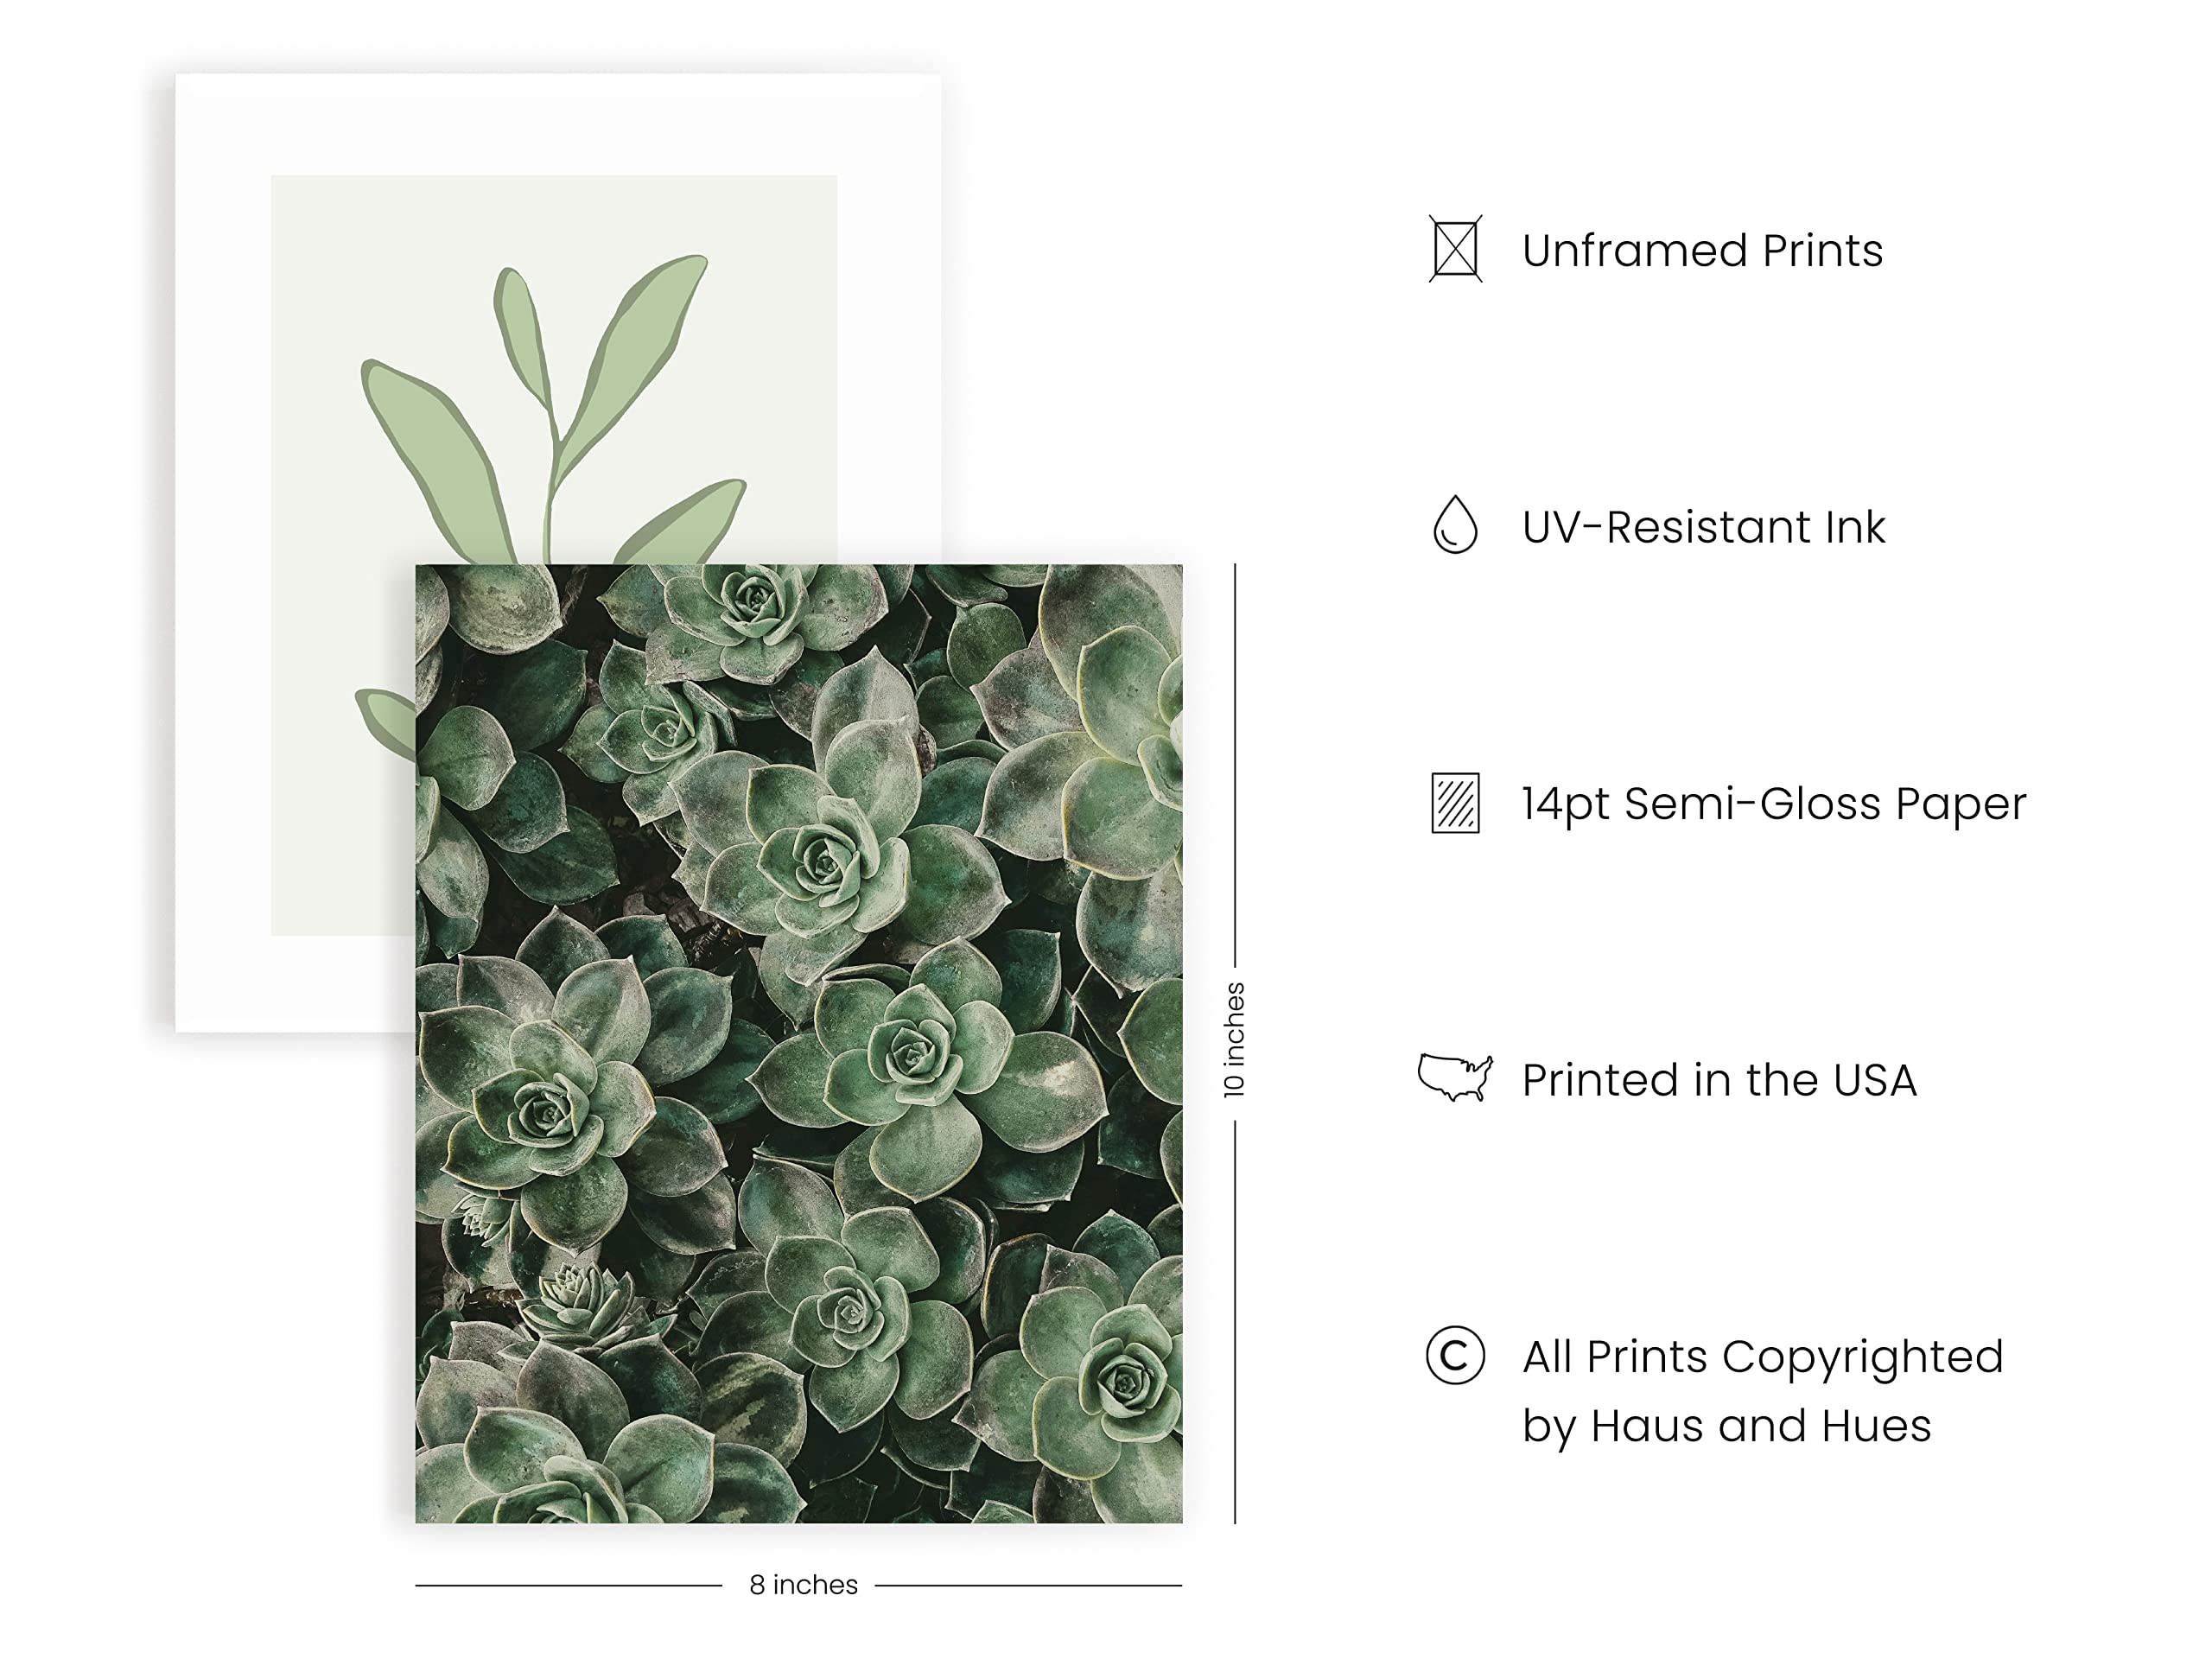2212x1659 pixels.
Task: Click the Printed in the USA text
Action: [1719, 1080]
